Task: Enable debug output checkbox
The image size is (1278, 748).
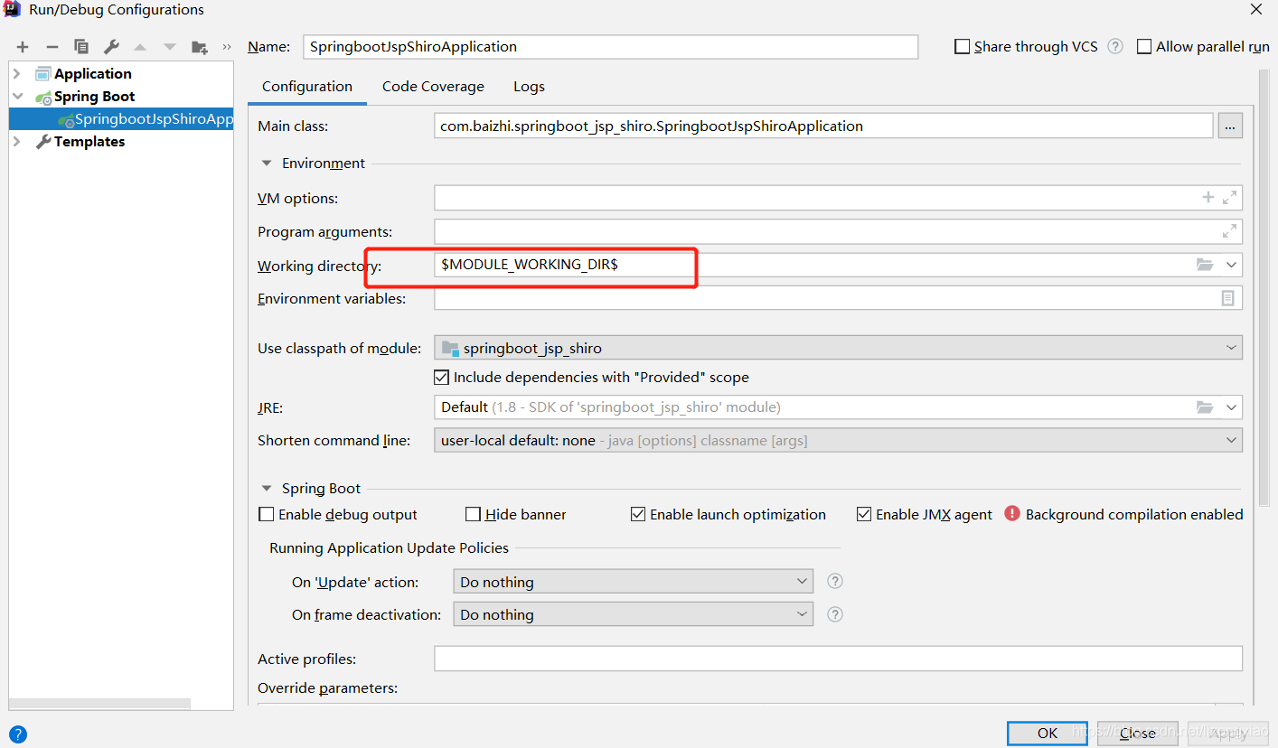Action: (266, 514)
